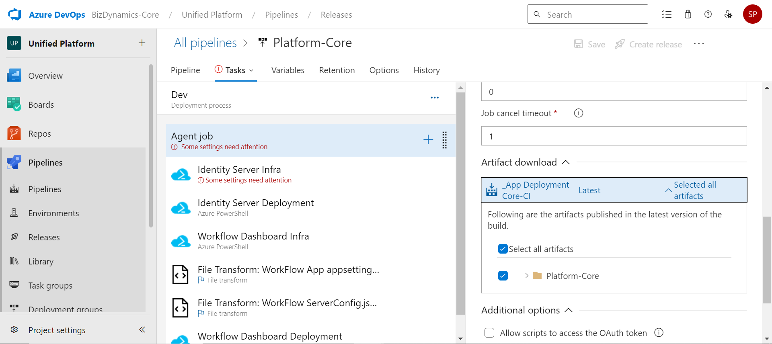Image resolution: width=772 pixels, height=344 pixels.
Task: Click the Save disk icon button
Action: coord(589,44)
